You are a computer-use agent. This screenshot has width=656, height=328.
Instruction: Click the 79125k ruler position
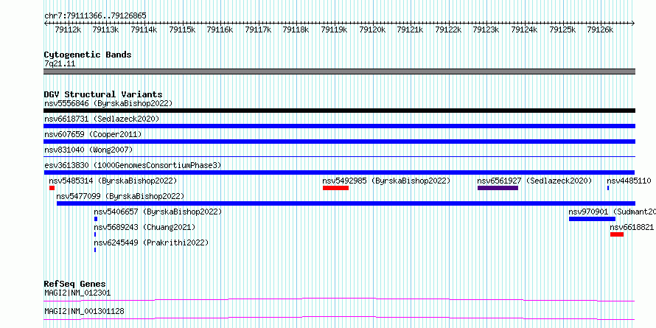point(562,29)
